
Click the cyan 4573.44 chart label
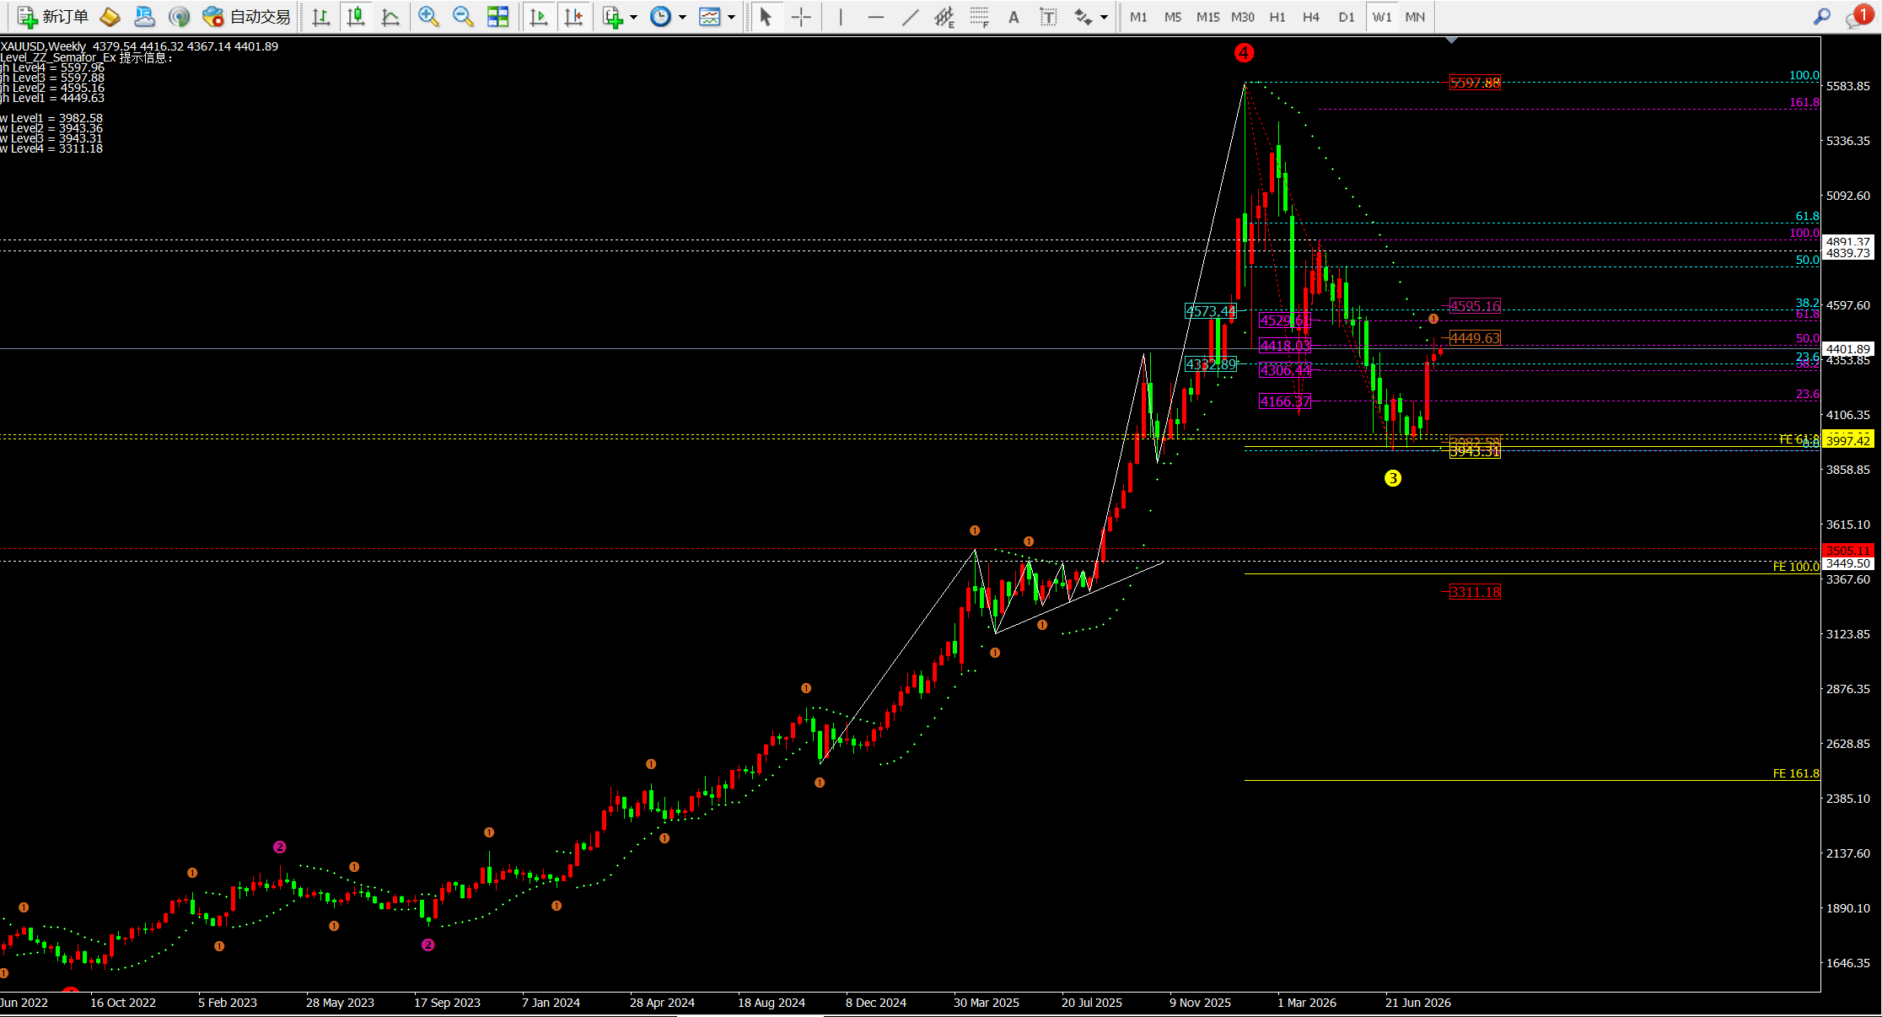pos(1211,311)
